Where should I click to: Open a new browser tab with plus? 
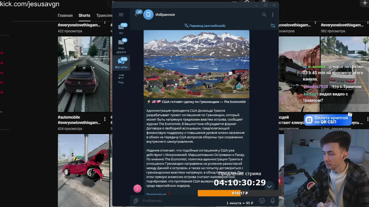(x=365, y=3)
